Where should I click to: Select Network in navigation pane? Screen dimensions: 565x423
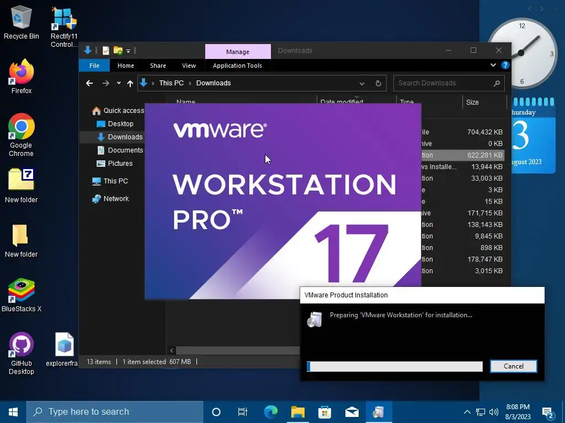click(110, 198)
